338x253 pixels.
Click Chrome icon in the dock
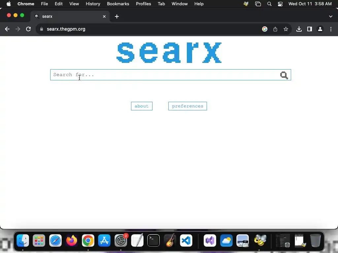[x=88, y=240]
